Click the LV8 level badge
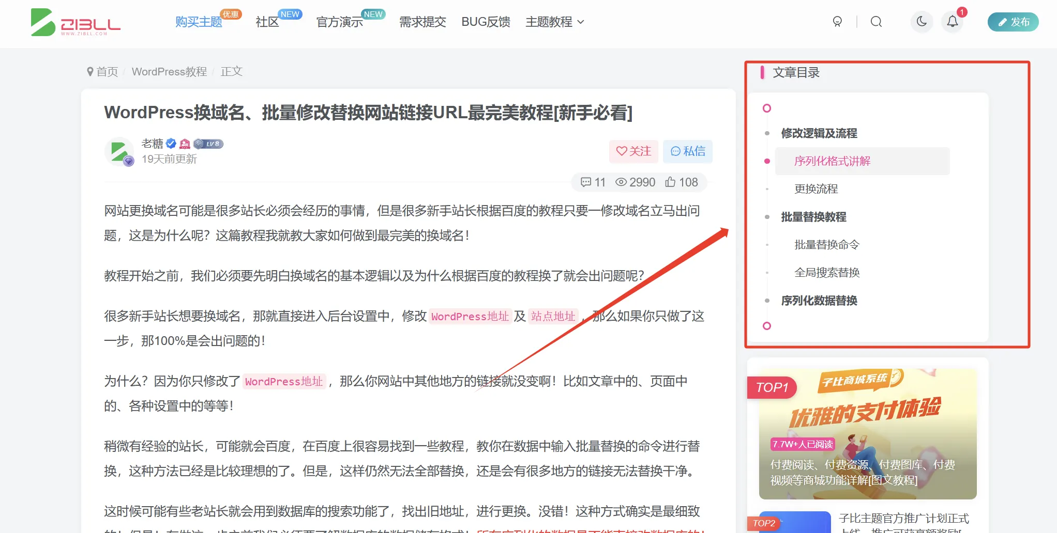1057x533 pixels. point(208,144)
